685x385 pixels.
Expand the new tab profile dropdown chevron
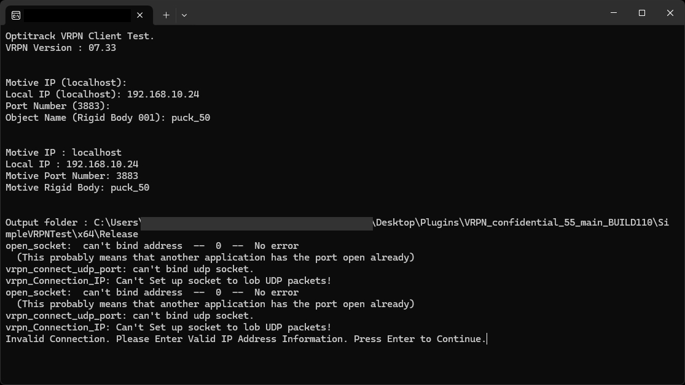tap(184, 15)
